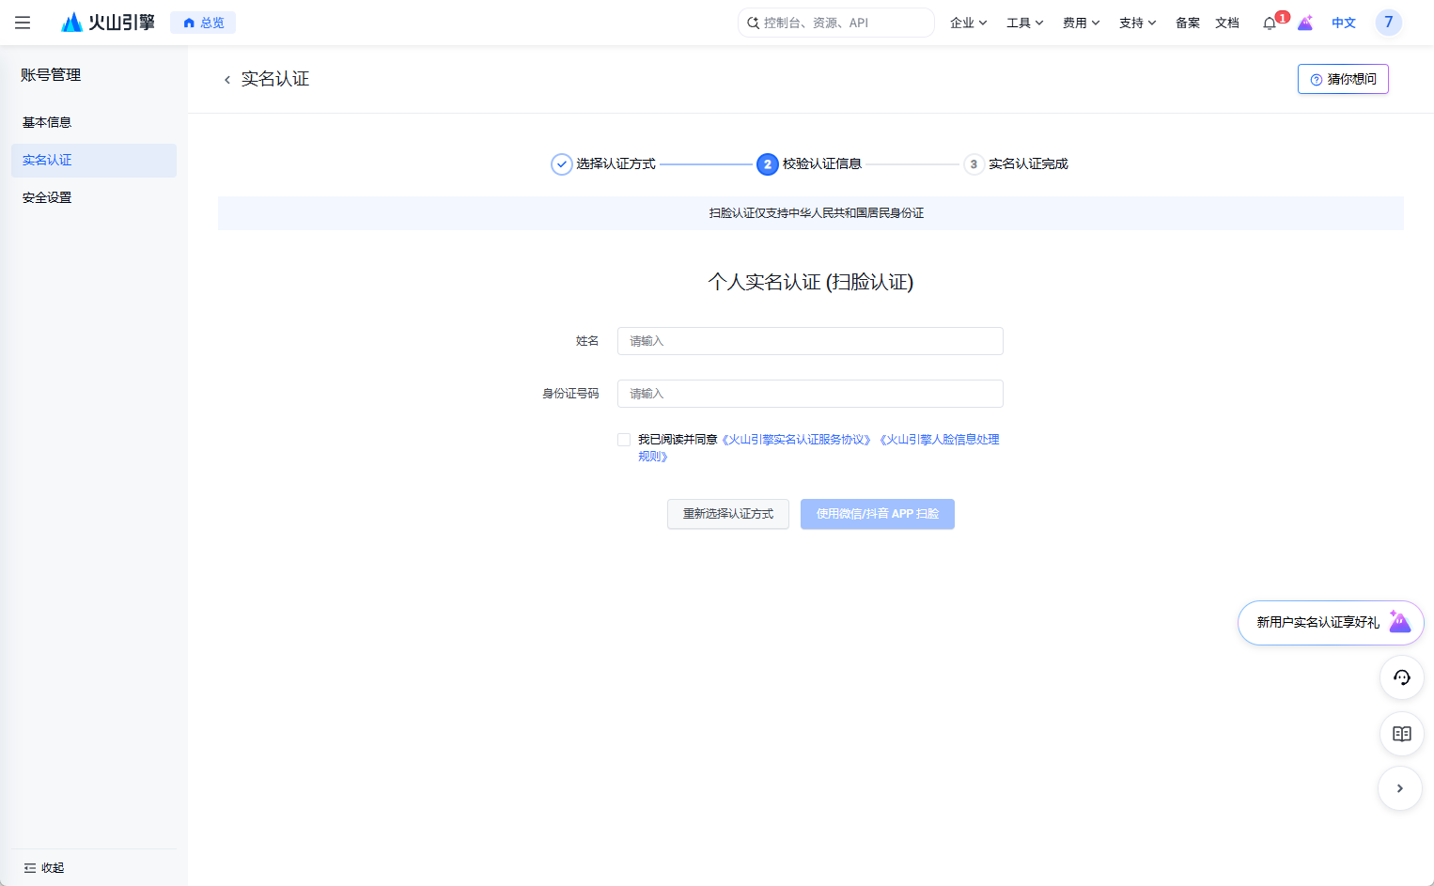Viewport: 1434px width, 886px height.
Task: Select 安全设置 in sidebar
Action: click(x=94, y=197)
